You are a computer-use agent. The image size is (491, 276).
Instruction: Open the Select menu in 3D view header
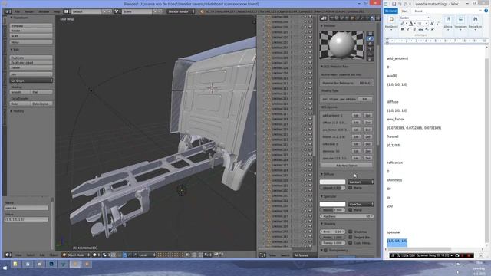(x=31, y=255)
